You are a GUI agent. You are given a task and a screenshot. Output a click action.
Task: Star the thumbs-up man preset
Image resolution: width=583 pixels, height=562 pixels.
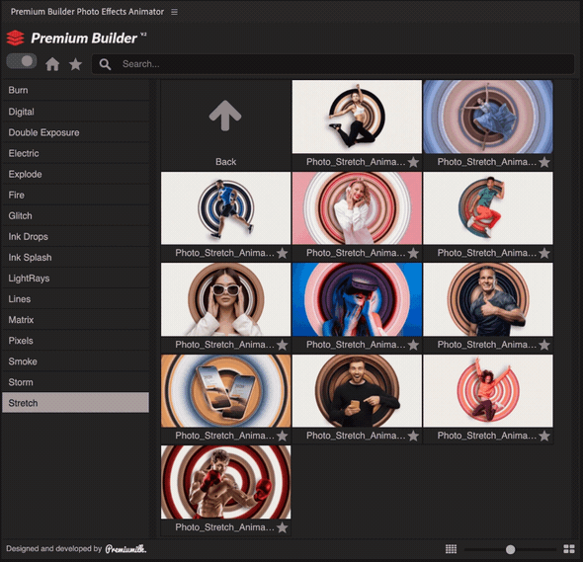click(x=544, y=346)
